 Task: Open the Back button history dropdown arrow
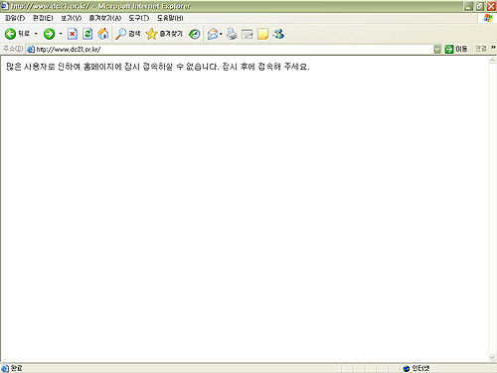pos(36,34)
